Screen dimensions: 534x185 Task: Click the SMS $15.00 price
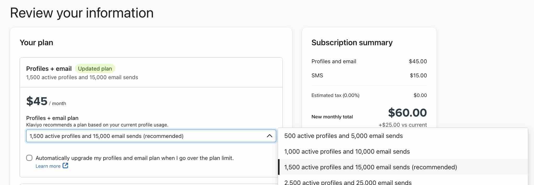(x=418, y=76)
